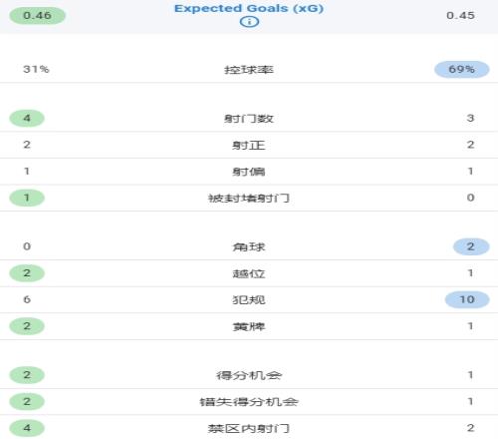Click home xG value 0.46
The image size is (498, 439).
coord(37,15)
